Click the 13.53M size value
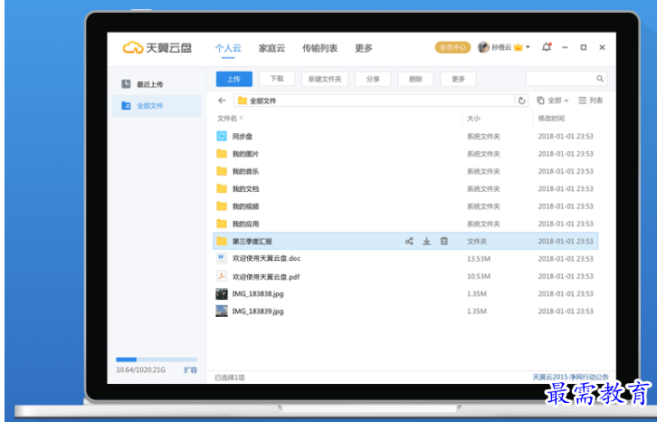This screenshot has height=422, width=657. (479, 258)
